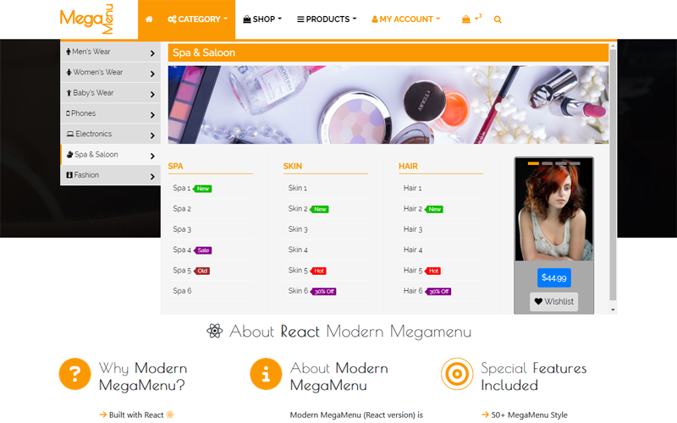Image resolution: width=677 pixels, height=423 pixels.
Task: Expand the Electronics submenu arrow
Action: tap(152, 135)
